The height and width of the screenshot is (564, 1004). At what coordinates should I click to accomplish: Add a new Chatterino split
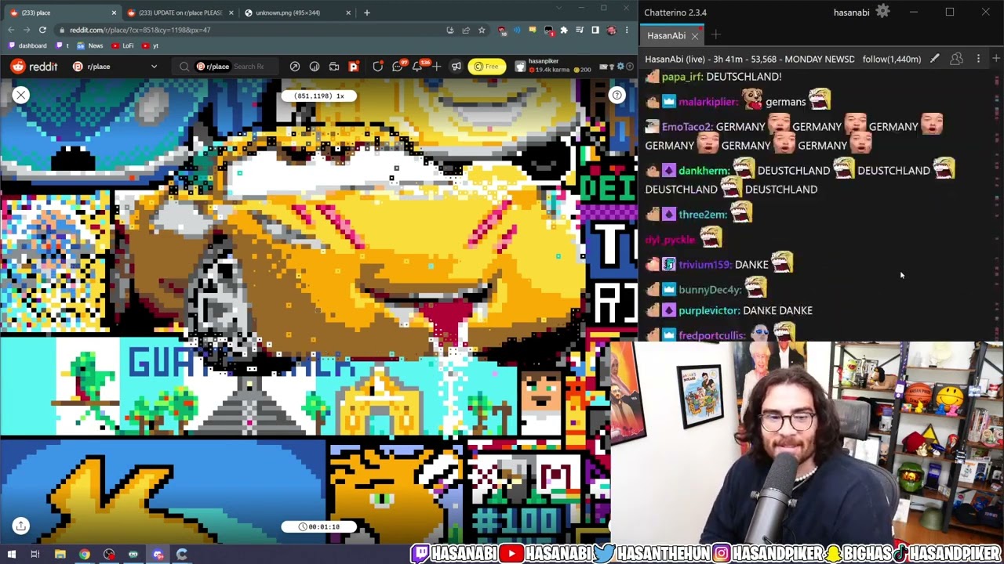[x=995, y=59]
